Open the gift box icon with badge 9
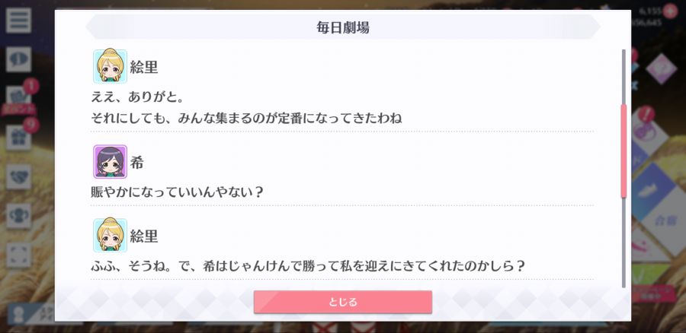This screenshot has height=333, width=686. [18, 138]
